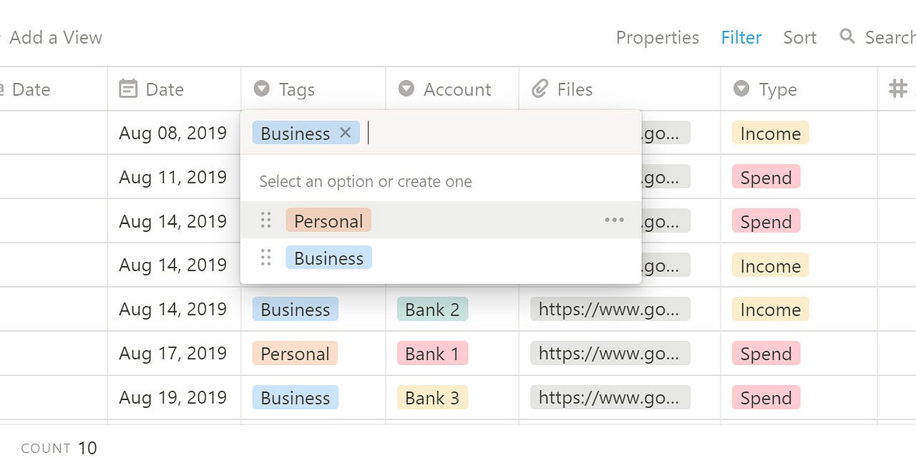Image resolution: width=916 pixels, height=458 pixels.
Task: Click the paperclip icon in the Files column header
Action: pos(540,89)
